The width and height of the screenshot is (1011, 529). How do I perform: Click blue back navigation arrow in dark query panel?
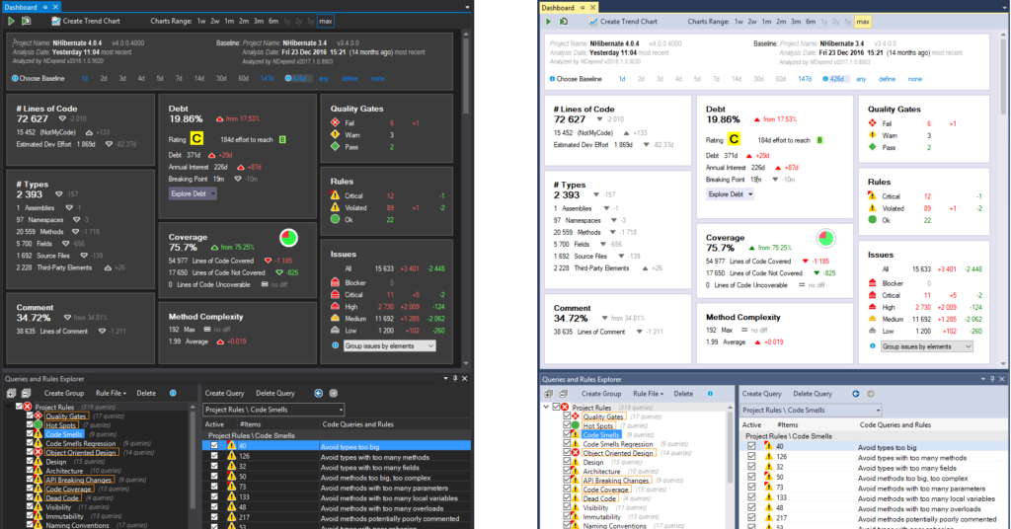tap(318, 393)
